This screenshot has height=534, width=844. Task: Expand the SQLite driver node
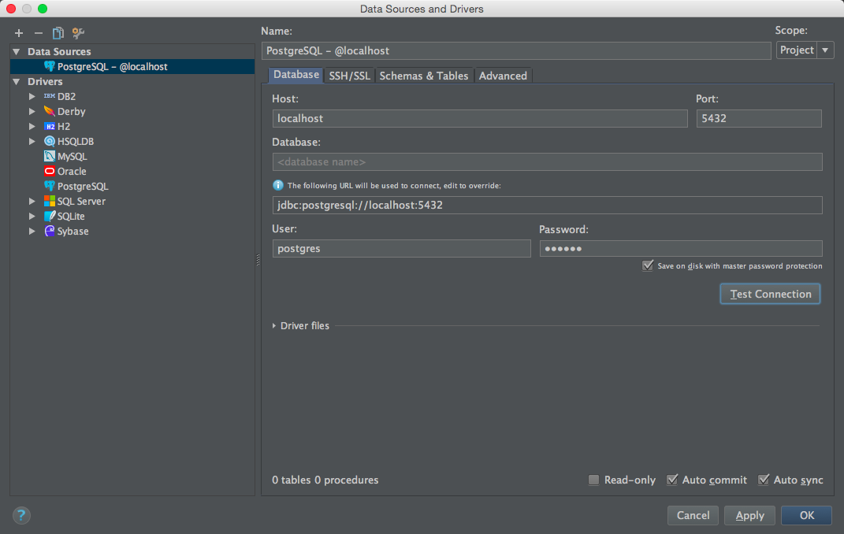[32, 216]
